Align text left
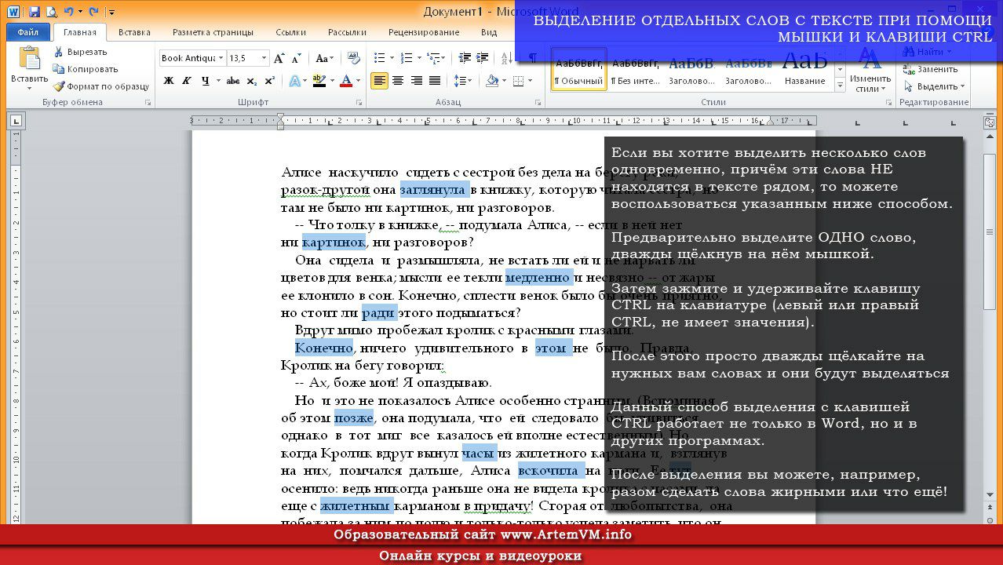1003x565 pixels. [380, 81]
